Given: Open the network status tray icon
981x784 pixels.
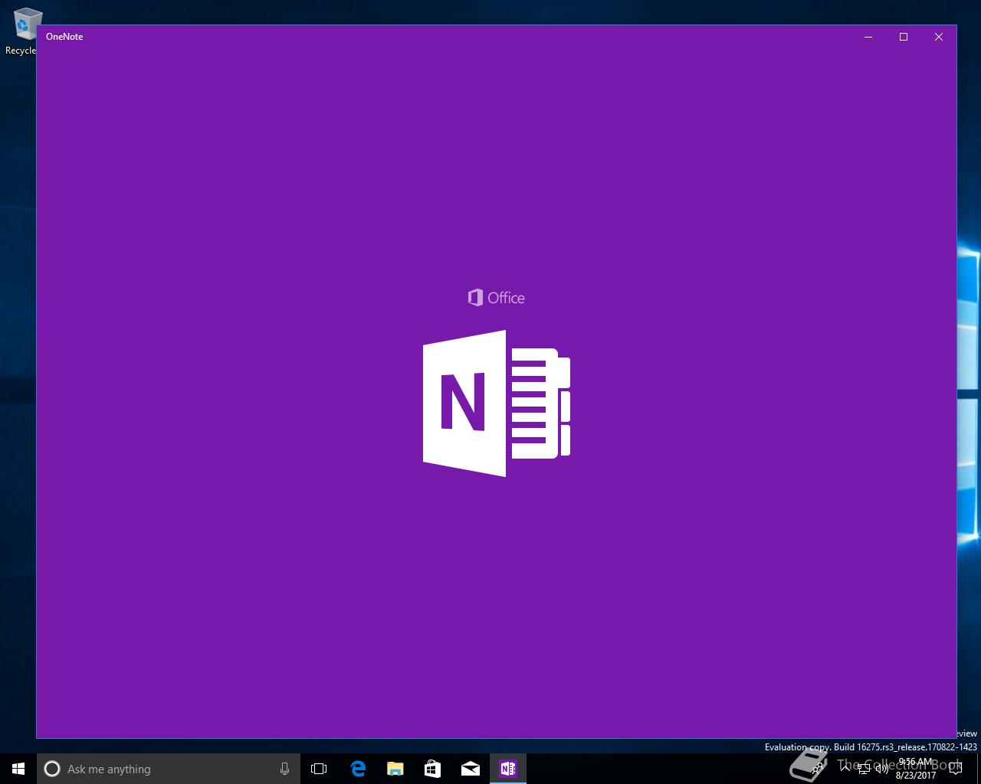Looking at the screenshot, I should click(x=864, y=769).
